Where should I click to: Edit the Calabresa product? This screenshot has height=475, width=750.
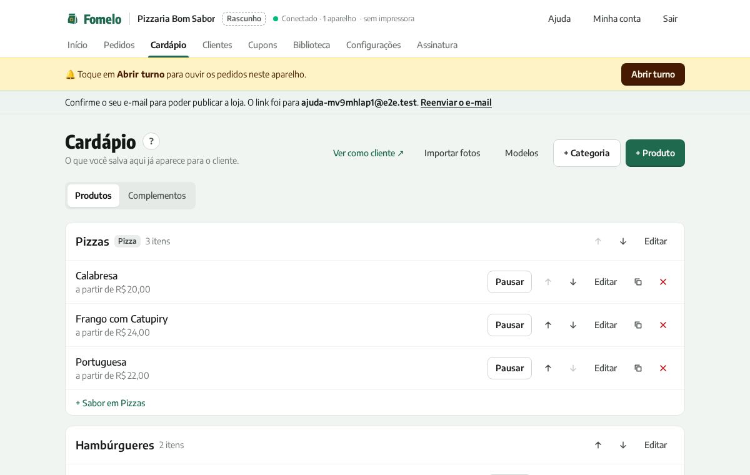[x=606, y=282]
